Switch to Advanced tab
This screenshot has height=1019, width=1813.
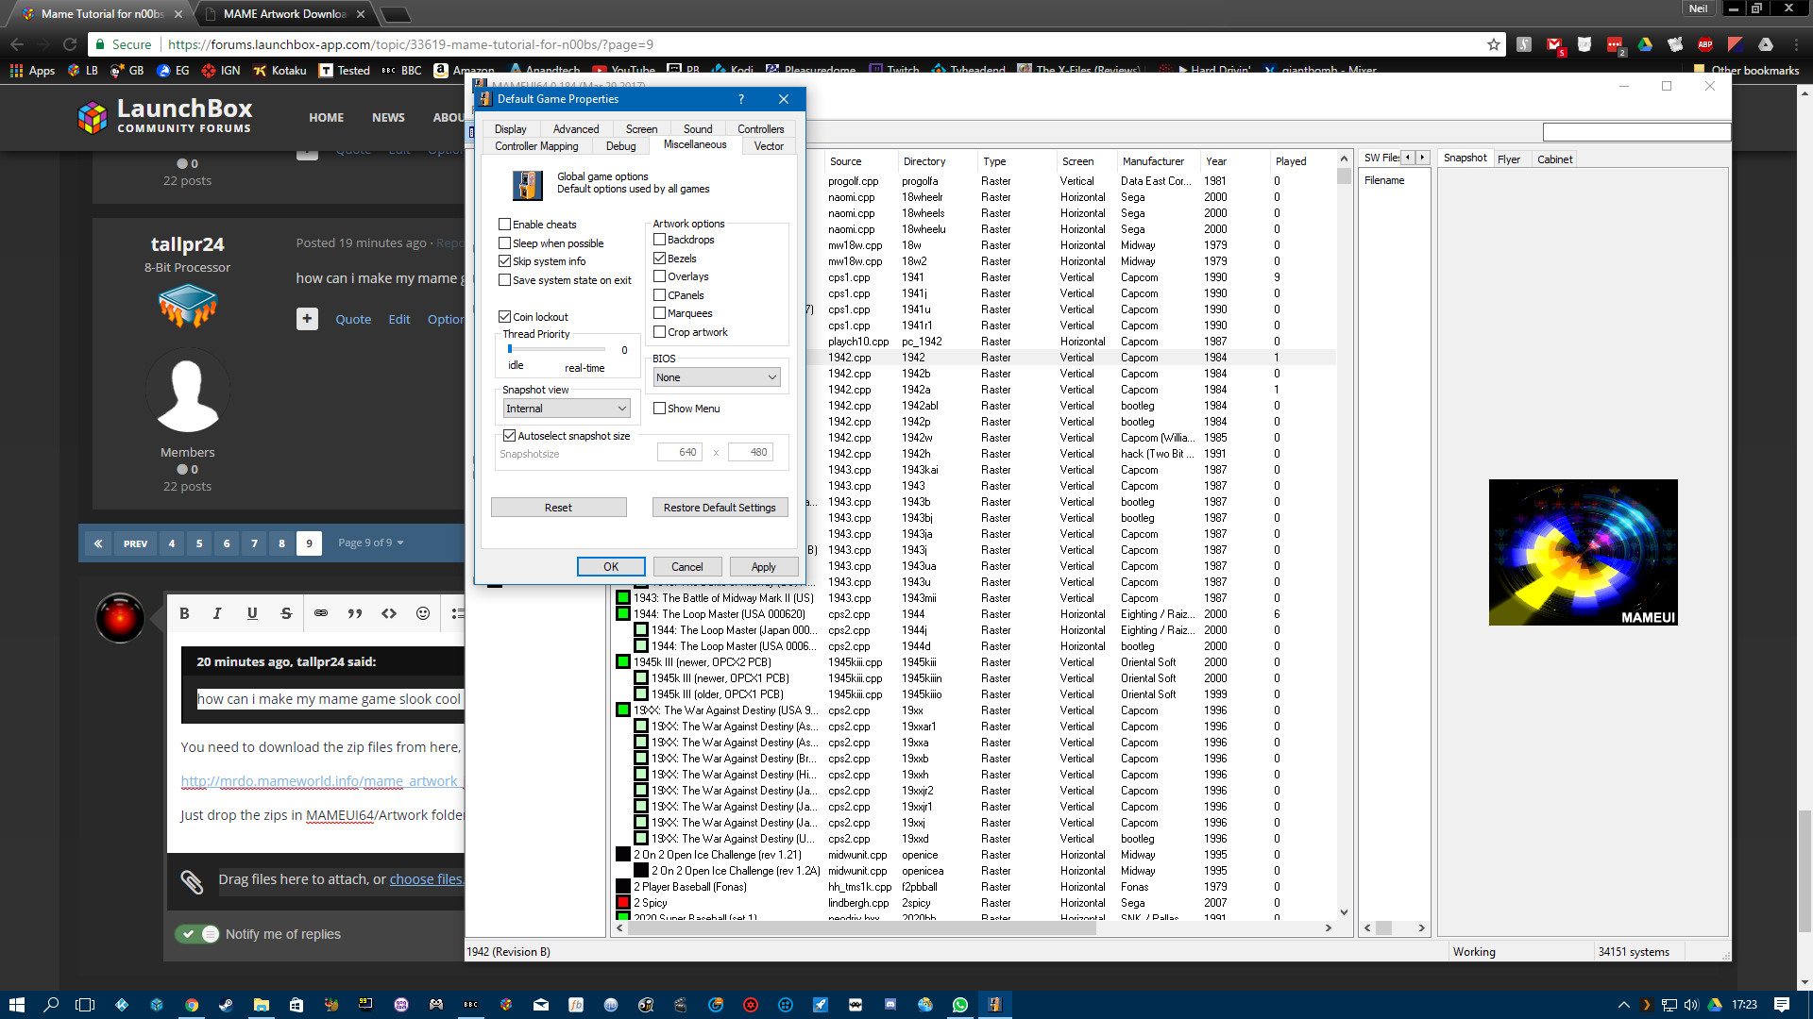576,129
